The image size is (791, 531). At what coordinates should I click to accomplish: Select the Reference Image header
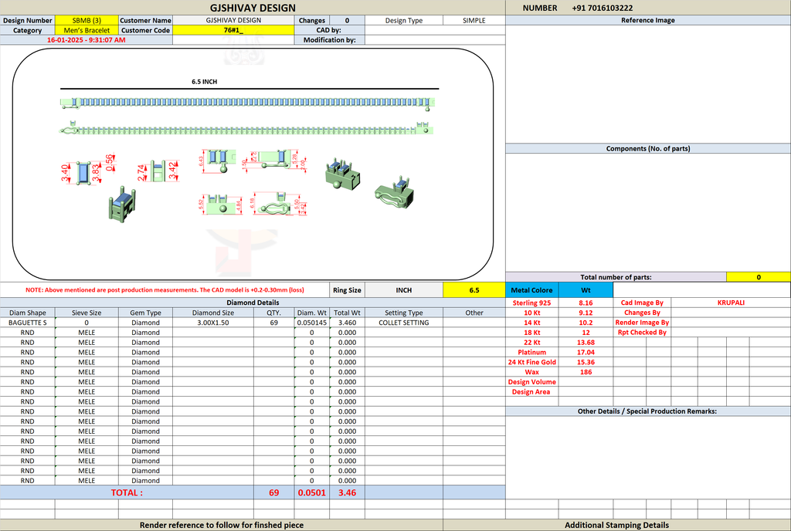coord(648,21)
